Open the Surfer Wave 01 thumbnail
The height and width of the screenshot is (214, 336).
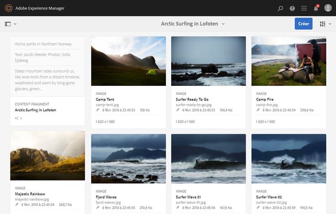pyautogui.click(x=208, y=159)
